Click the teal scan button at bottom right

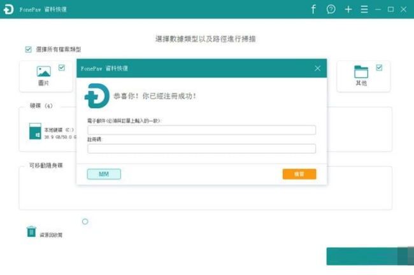tap(370, 257)
